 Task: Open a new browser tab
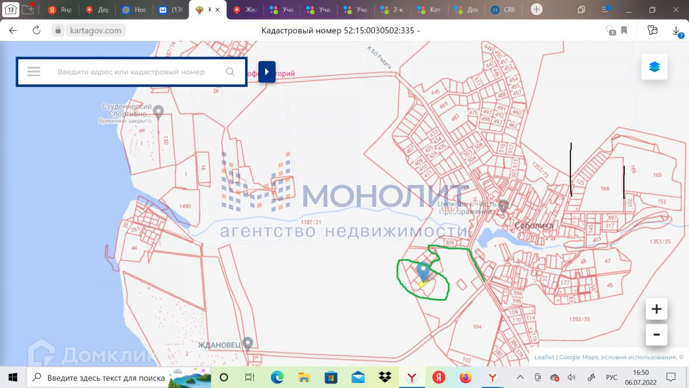536,10
